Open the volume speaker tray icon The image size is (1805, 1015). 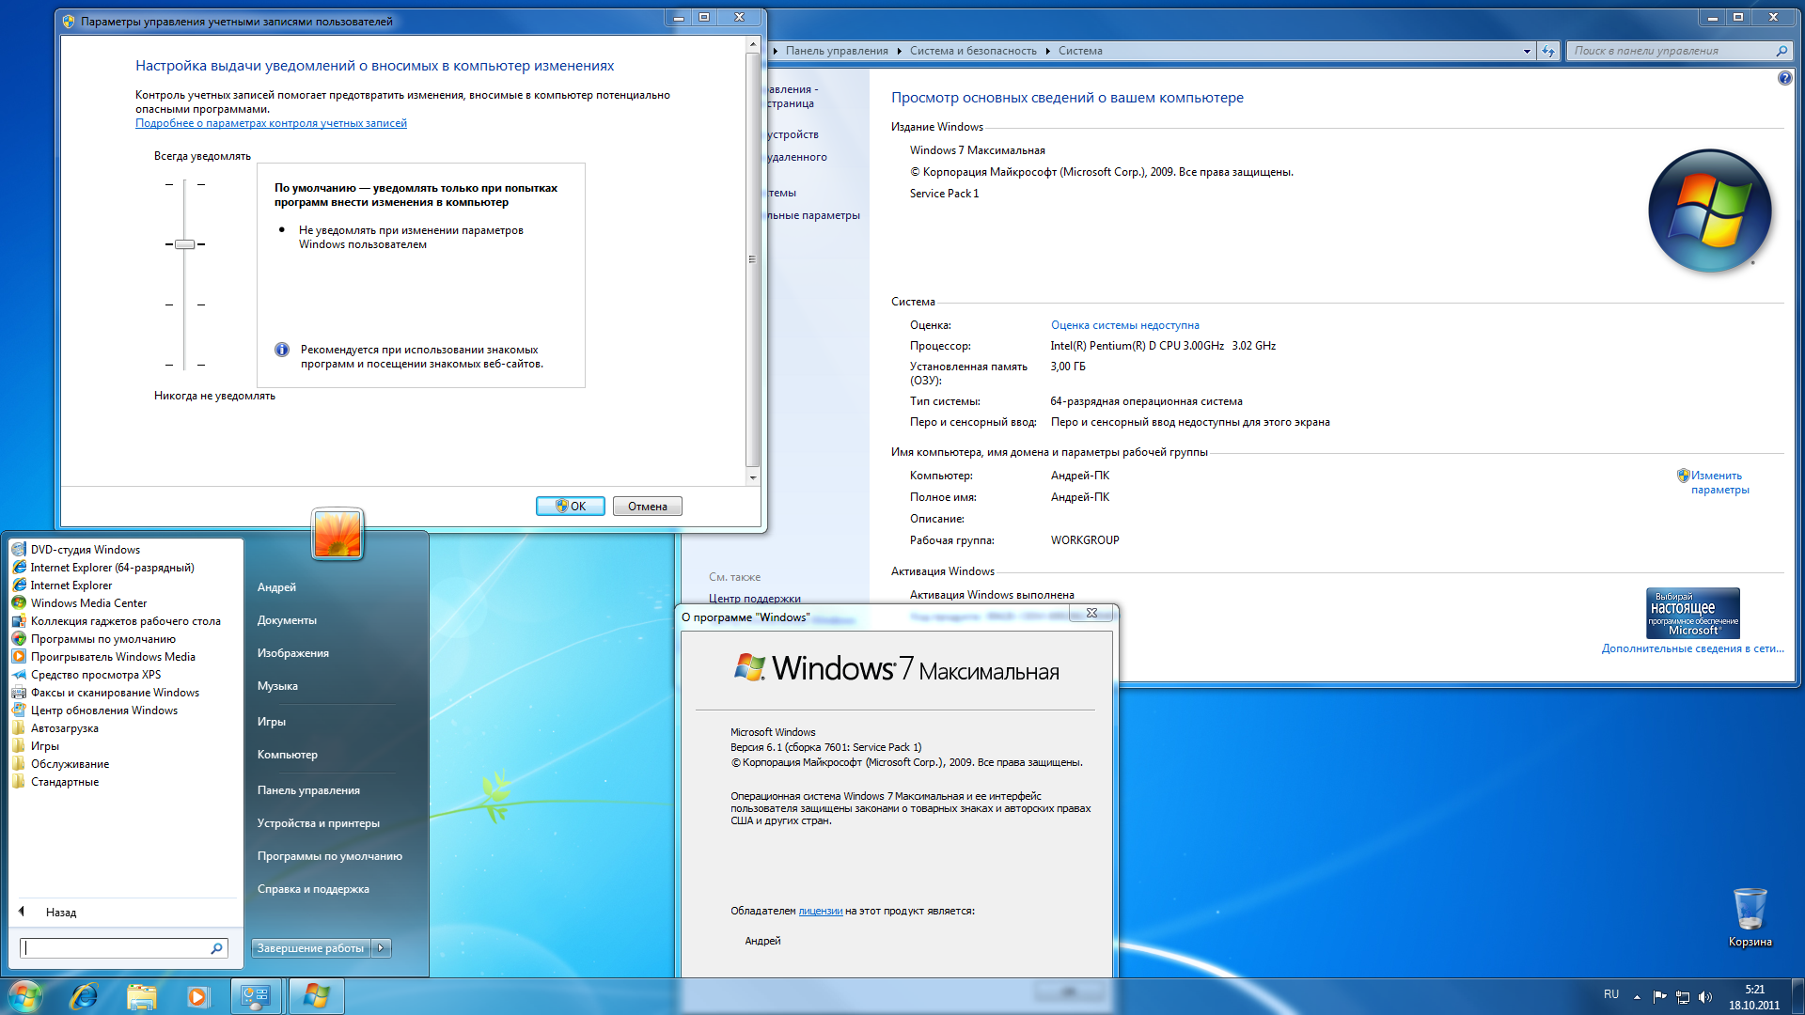(1705, 996)
